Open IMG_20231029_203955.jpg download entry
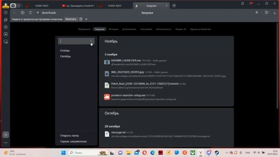The image size is (280, 157). coord(127,72)
